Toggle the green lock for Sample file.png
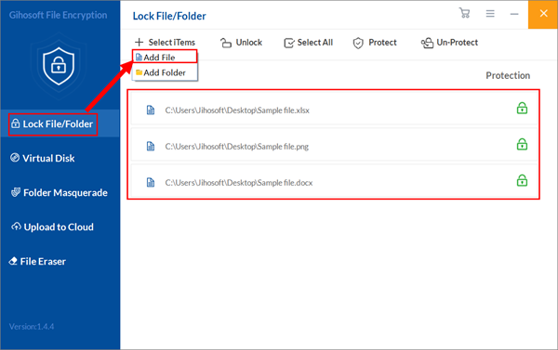The image size is (558, 350). click(x=522, y=145)
